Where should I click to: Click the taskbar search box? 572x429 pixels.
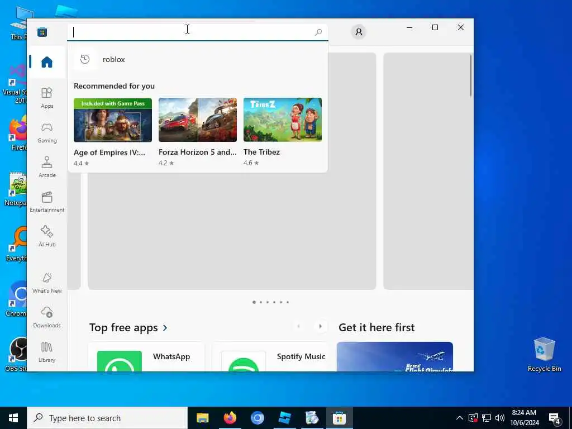pyautogui.click(x=107, y=418)
